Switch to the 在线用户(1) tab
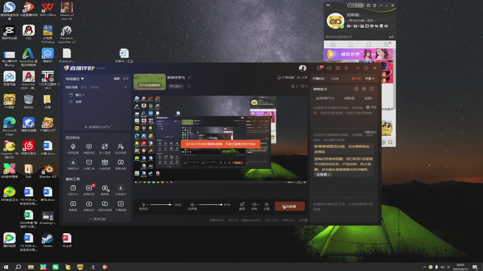483x271 pixels. [325, 98]
